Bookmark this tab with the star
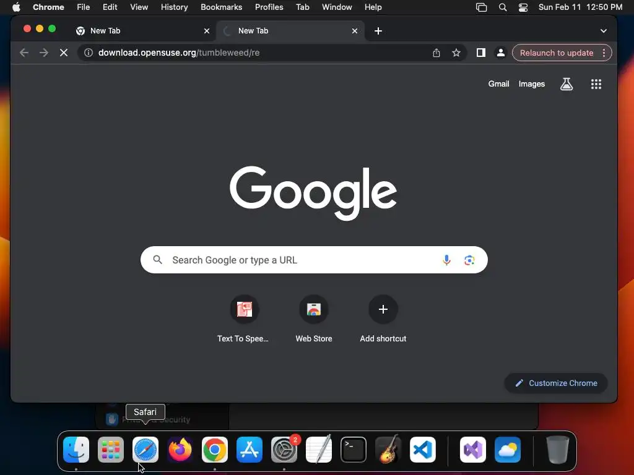This screenshot has width=634, height=475. 456,53
